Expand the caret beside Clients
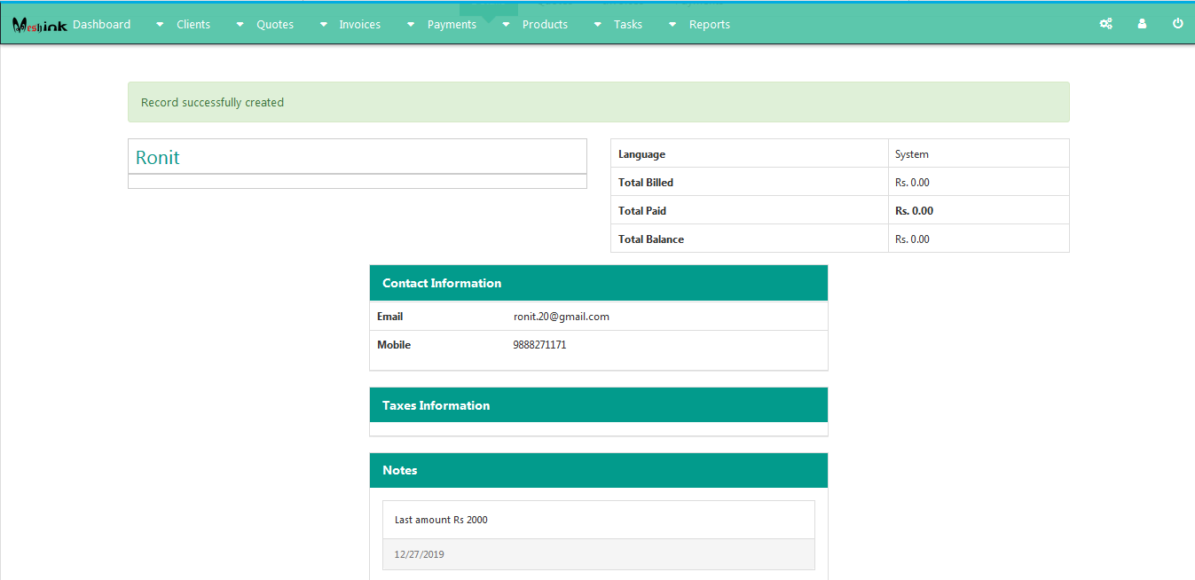This screenshot has height=580, width=1195. 160,25
